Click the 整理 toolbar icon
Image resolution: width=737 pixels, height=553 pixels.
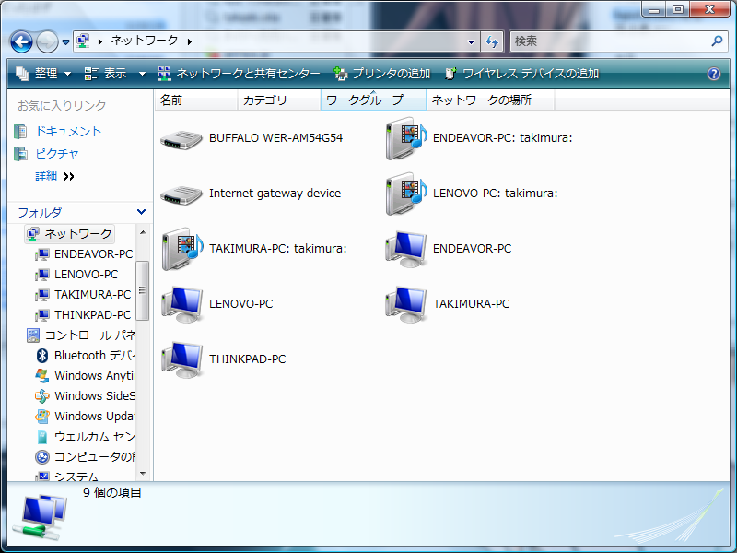[22, 74]
